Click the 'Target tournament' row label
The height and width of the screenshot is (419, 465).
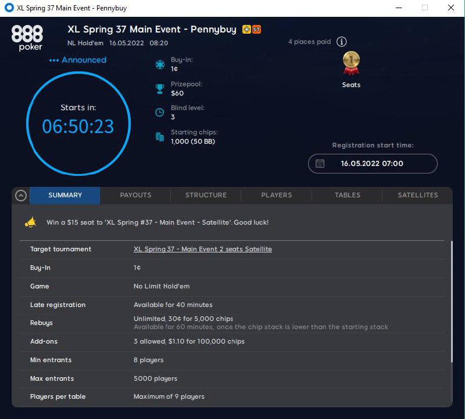point(61,249)
